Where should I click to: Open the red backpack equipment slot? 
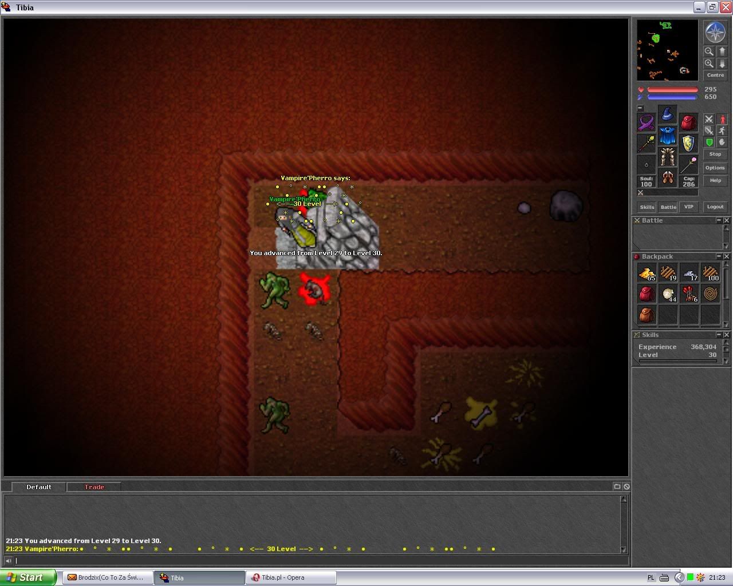(688, 122)
